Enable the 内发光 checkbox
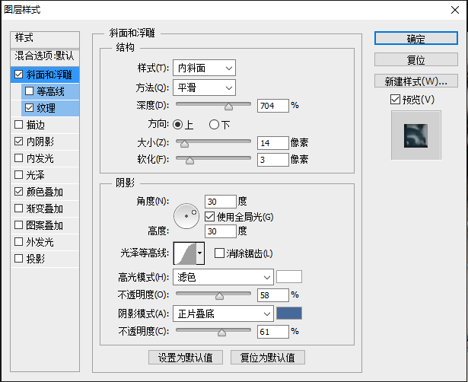 [x=18, y=158]
